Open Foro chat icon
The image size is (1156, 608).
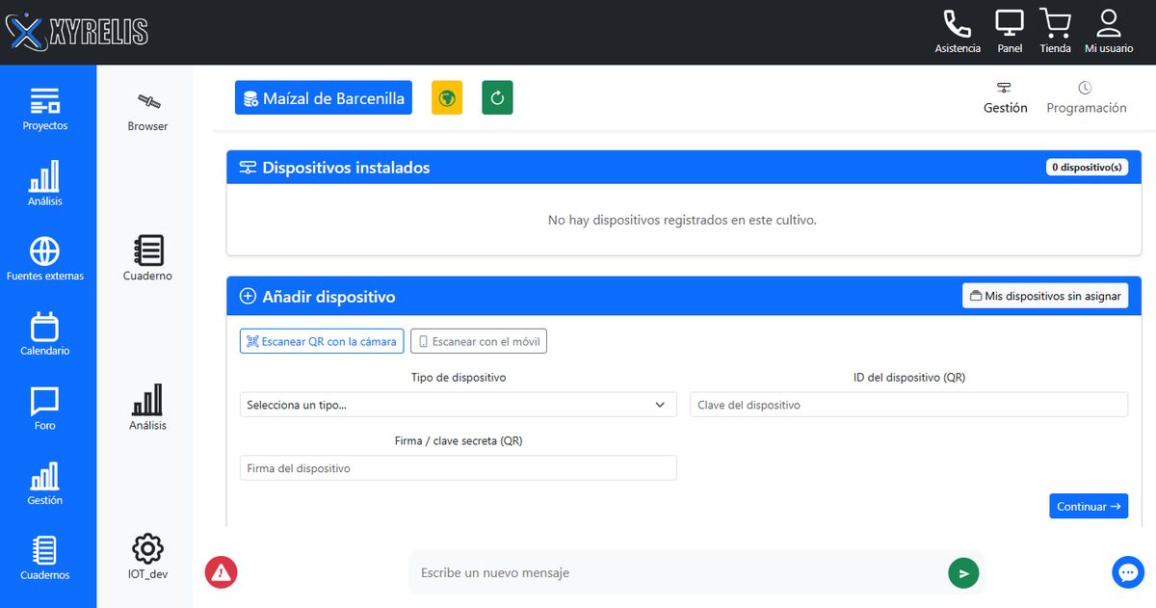click(x=45, y=409)
